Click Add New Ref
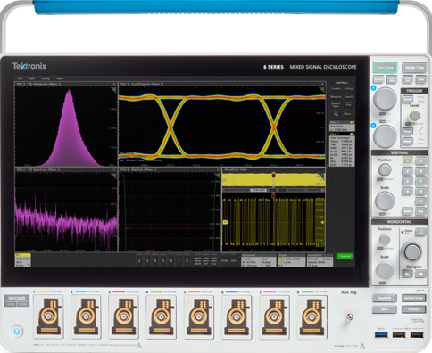 (x=206, y=260)
